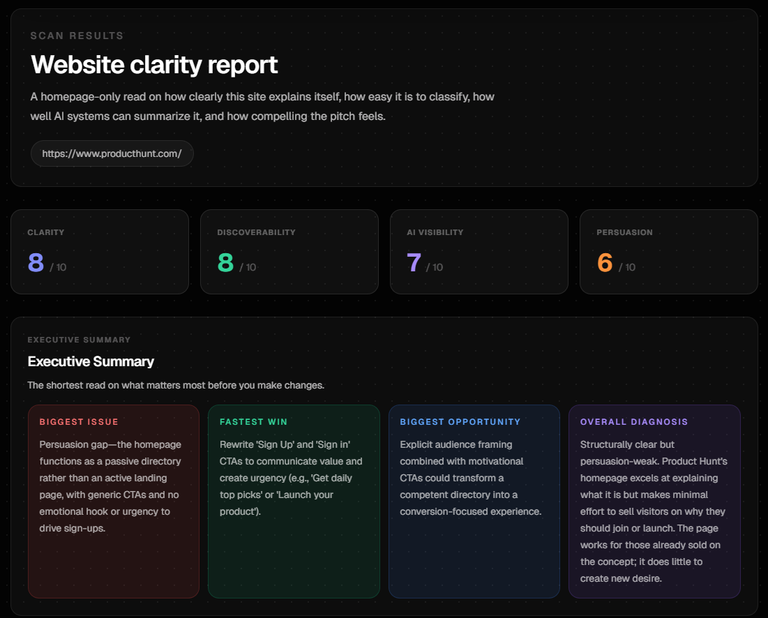Click the green Discoverability score 8
The height and width of the screenshot is (618, 768).
225,262
